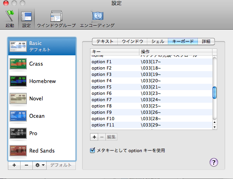Click the scroll up arrow of key list
233x179 pixels.
[214, 122]
